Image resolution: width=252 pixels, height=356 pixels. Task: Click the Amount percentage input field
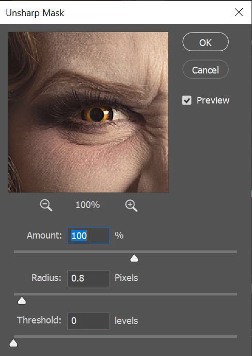(x=88, y=235)
